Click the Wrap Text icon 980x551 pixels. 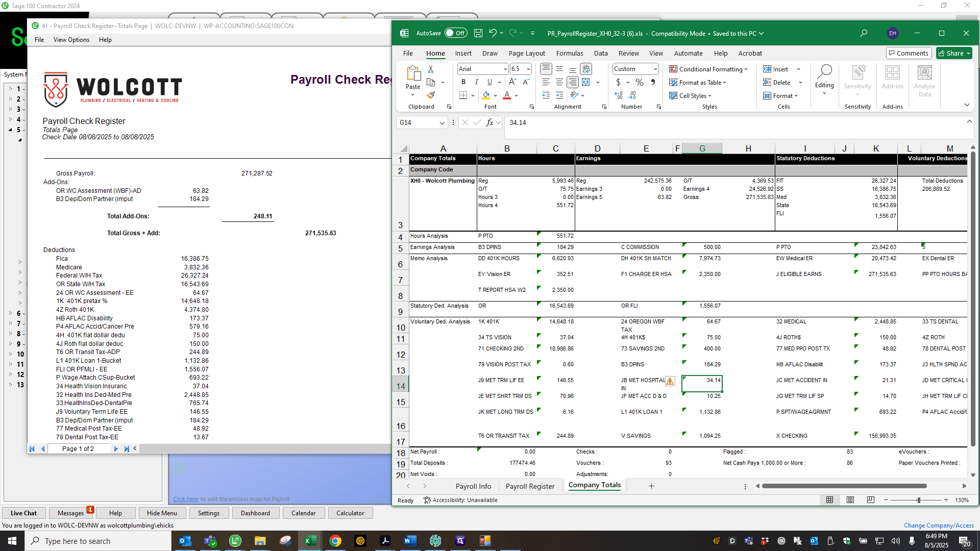tap(586, 68)
